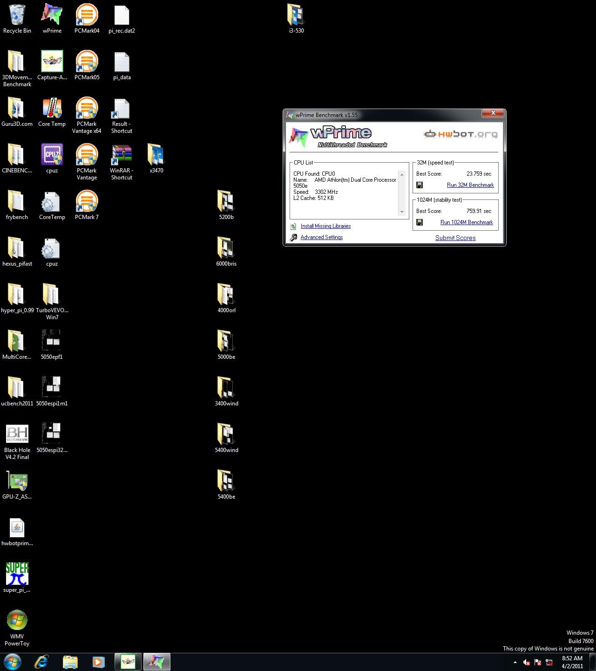Image resolution: width=596 pixels, height=671 pixels.
Task: Select the 5050espi1m1 screenshot thumbnail
Action: [52, 387]
